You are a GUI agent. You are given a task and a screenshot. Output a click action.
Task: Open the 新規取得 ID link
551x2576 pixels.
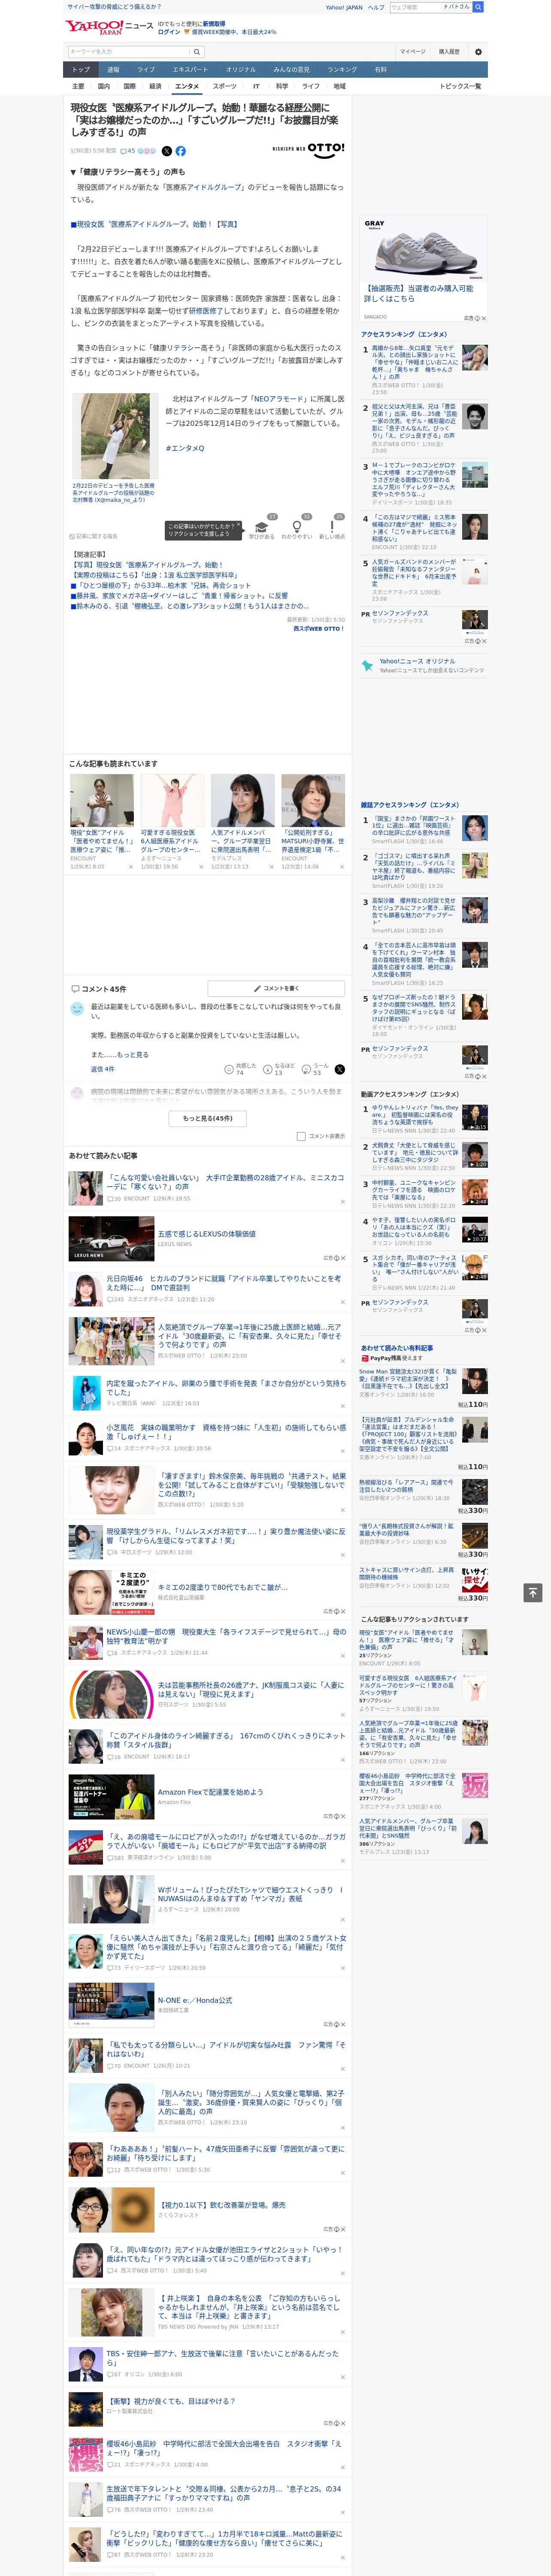pyautogui.click(x=214, y=24)
